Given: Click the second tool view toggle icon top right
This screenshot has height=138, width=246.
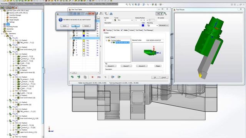Looking at the screenshot, I should (x=161, y=14).
